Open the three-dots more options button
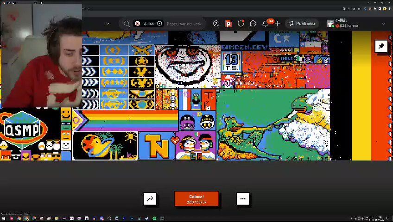The height and width of the screenshot is (222, 393). tap(243, 199)
